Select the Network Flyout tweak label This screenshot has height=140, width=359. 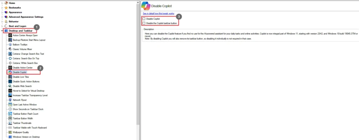coord(20,100)
